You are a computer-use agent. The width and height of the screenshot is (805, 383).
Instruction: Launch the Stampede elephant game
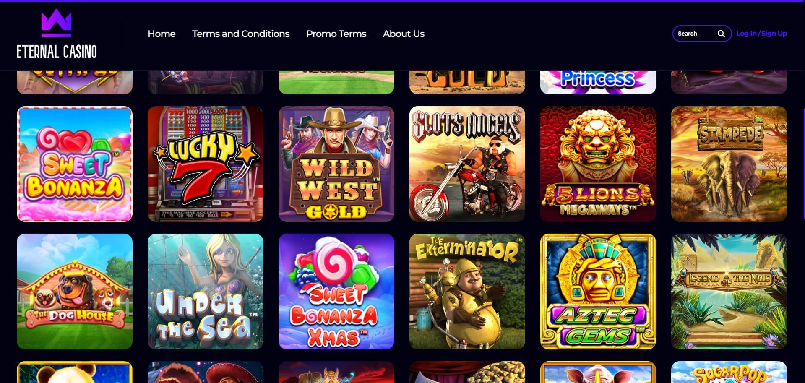(729, 164)
